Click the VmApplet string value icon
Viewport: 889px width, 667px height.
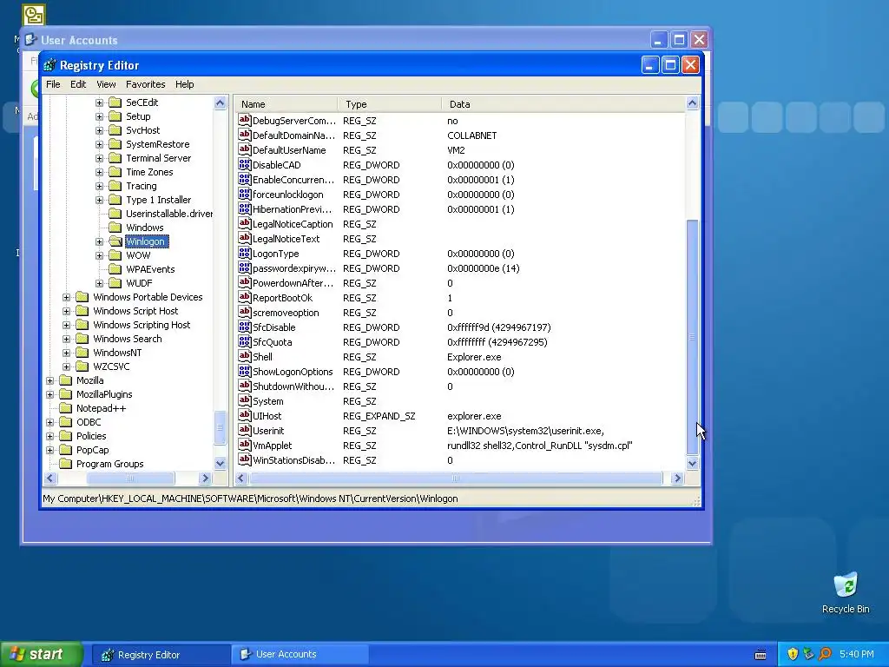tap(244, 445)
